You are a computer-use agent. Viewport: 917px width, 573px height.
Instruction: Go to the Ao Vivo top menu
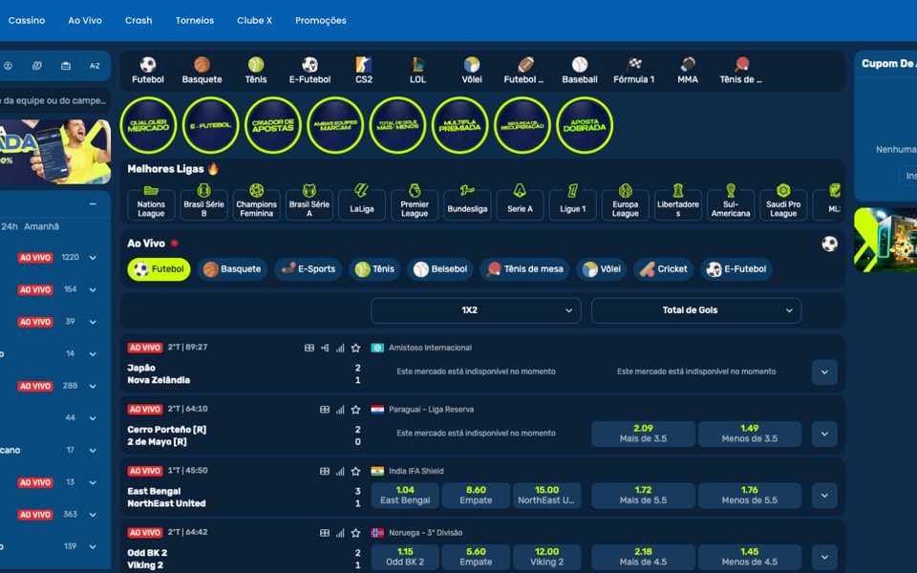click(x=85, y=20)
